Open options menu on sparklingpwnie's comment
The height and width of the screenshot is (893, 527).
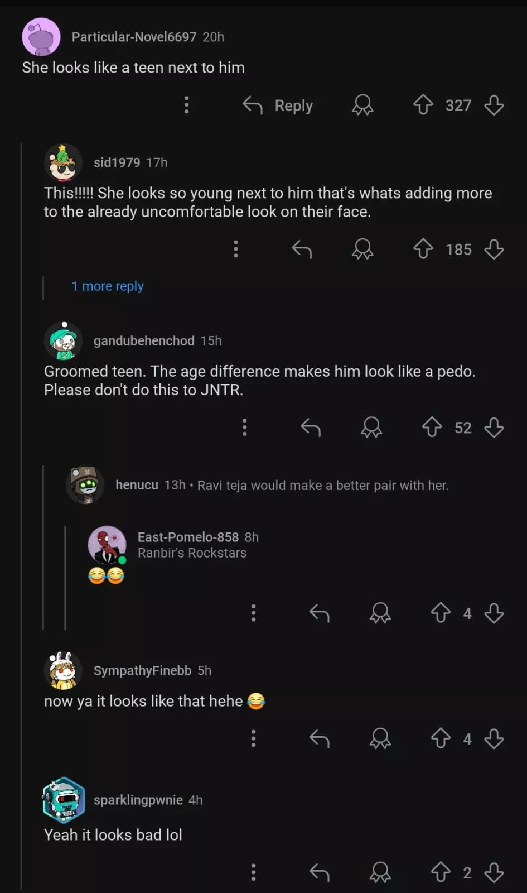(x=254, y=872)
